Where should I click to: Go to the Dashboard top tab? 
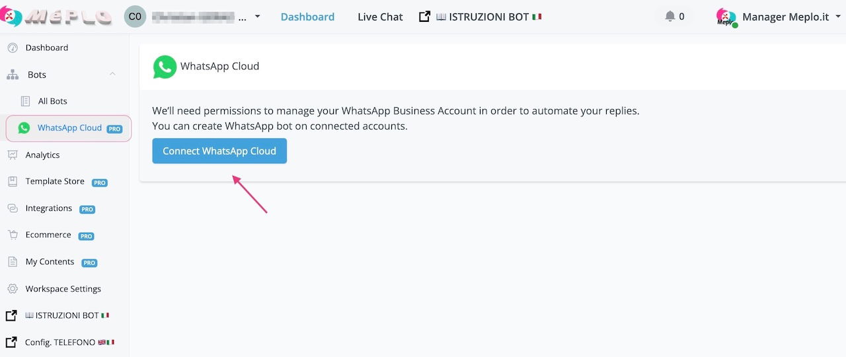coord(307,17)
